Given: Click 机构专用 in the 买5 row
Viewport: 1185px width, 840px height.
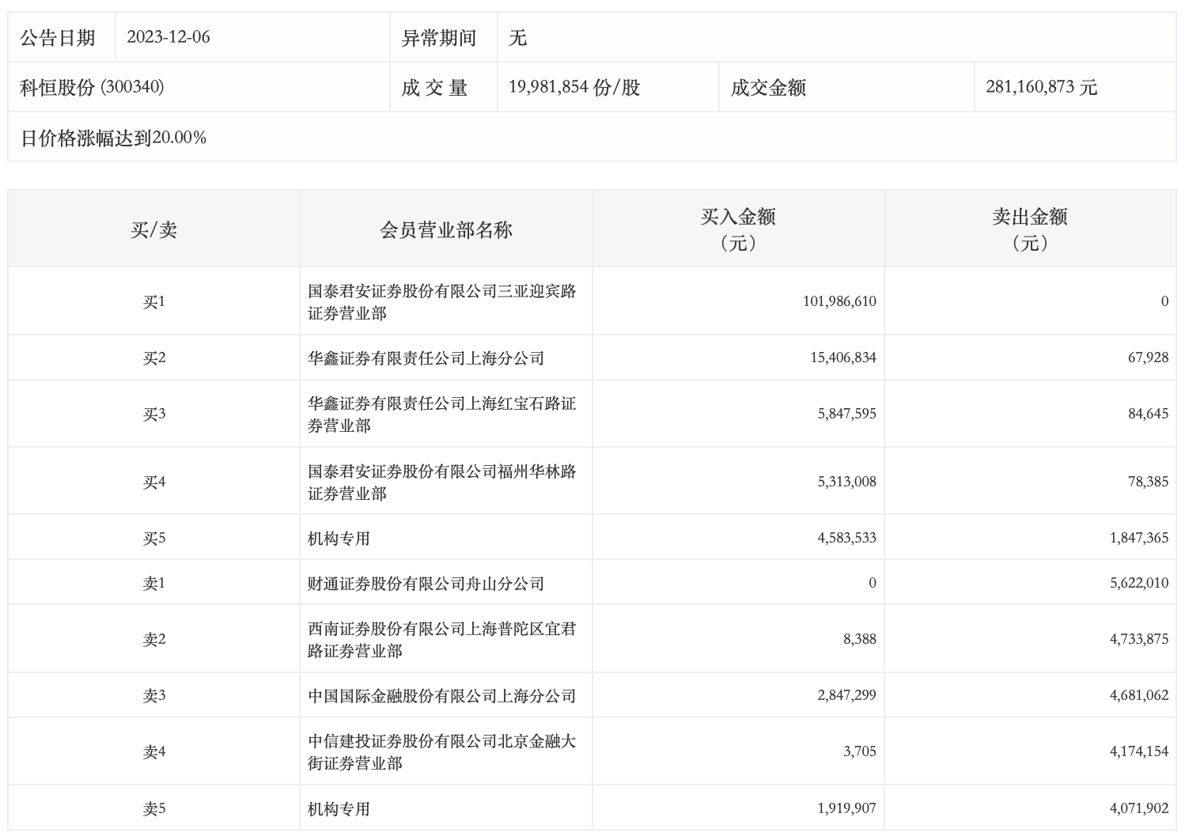Looking at the screenshot, I should coord(339,539).
